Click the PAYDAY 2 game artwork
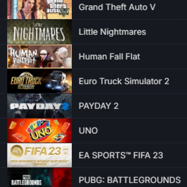 click(40, 106)
